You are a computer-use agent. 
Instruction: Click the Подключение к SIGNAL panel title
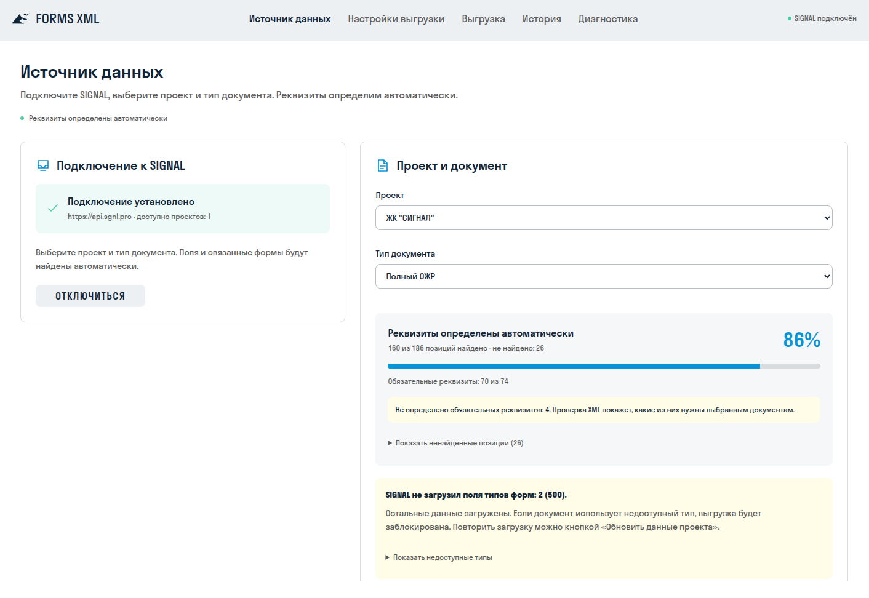pos(121,165)
